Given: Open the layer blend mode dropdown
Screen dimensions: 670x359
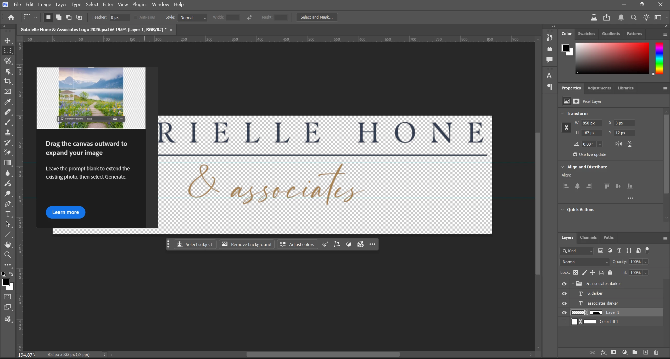Looking at the screenshot, I should click(x=585, y=262).
